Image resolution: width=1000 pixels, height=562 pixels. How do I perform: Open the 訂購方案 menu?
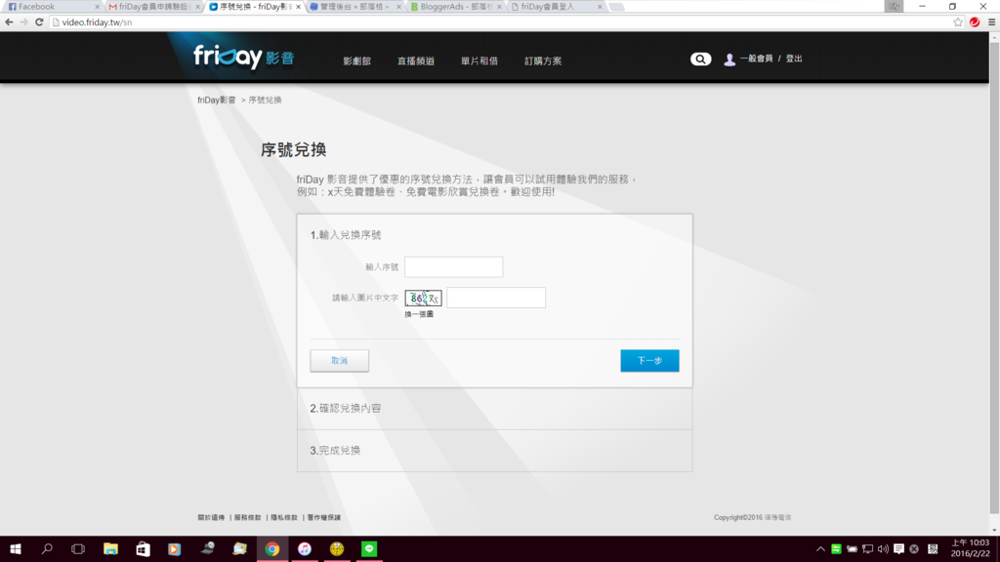[543, 61]
